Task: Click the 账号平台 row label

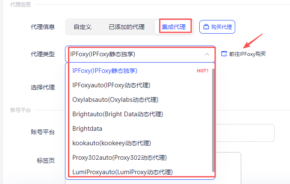Action: (x=43, y=132)
